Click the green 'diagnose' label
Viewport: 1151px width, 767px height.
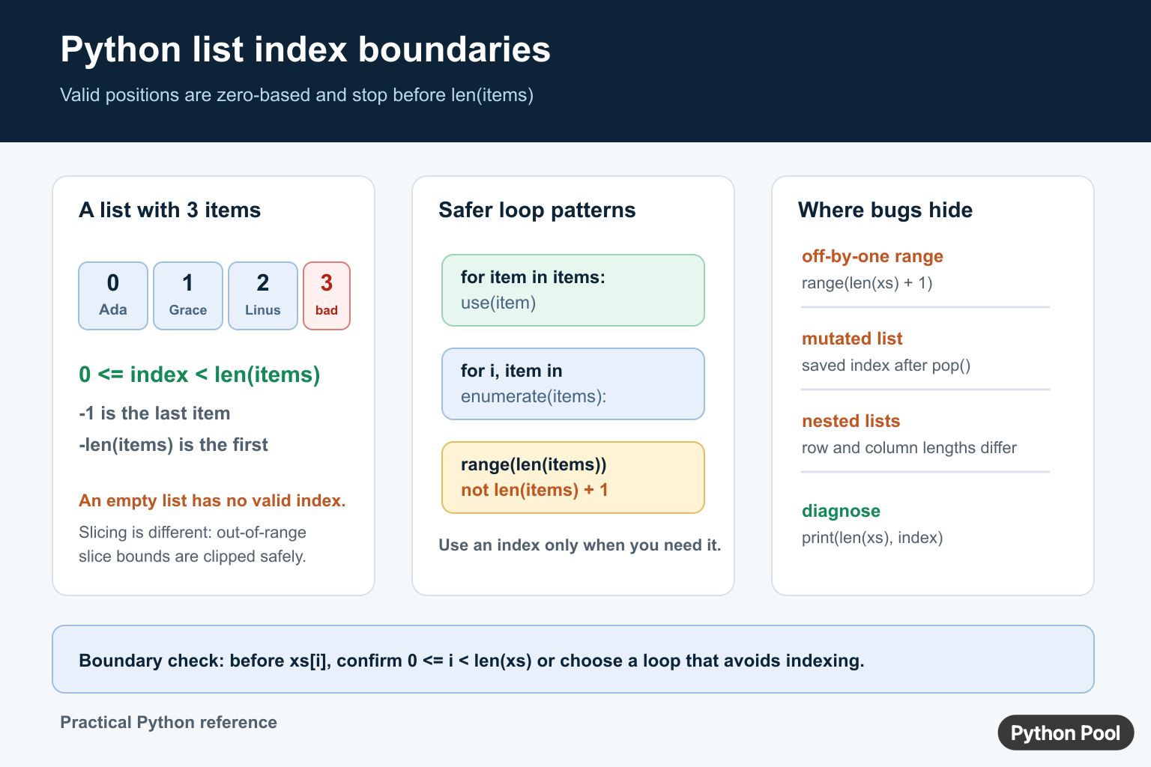(x=841, y=511)
